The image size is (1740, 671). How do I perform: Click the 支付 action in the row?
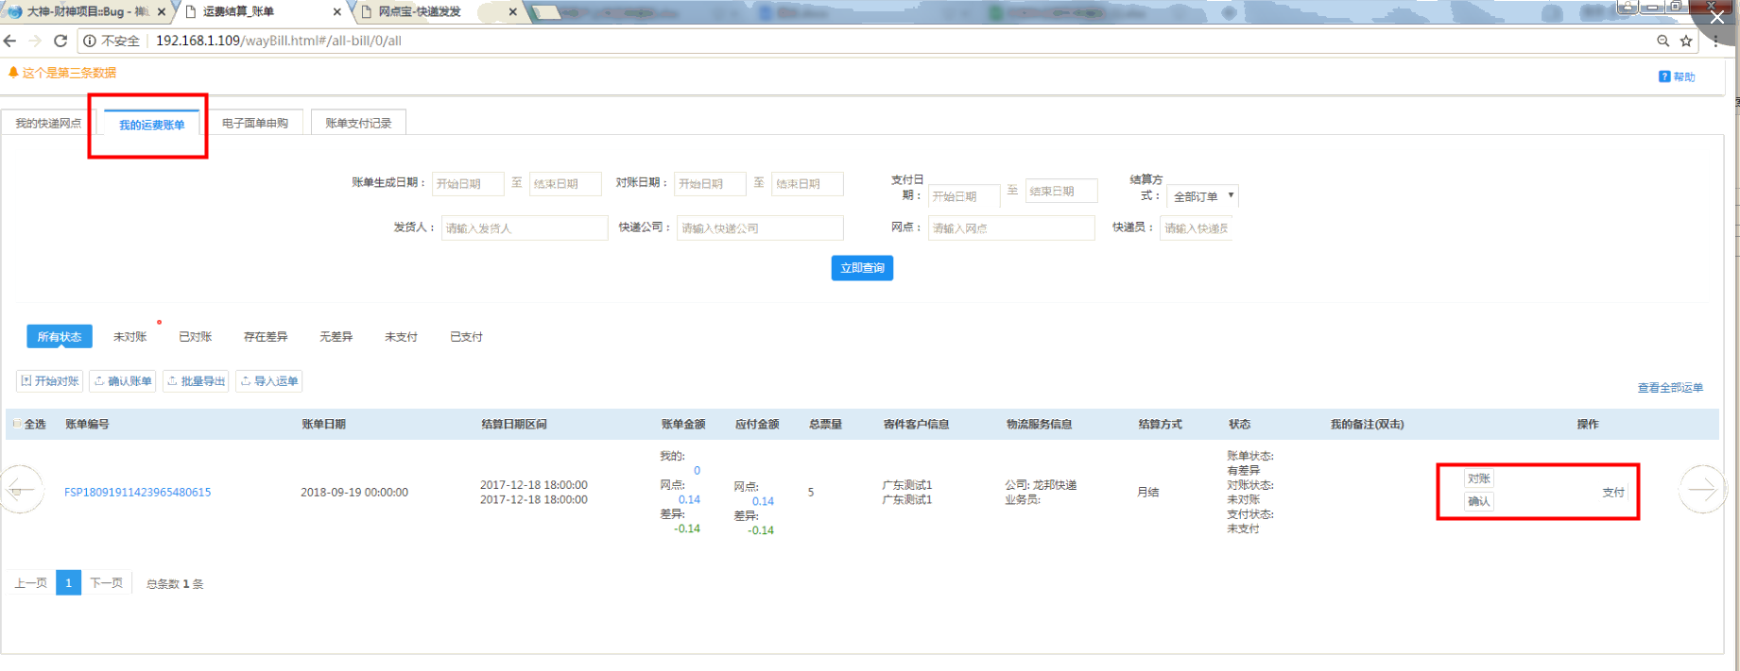coord(1612,492)
